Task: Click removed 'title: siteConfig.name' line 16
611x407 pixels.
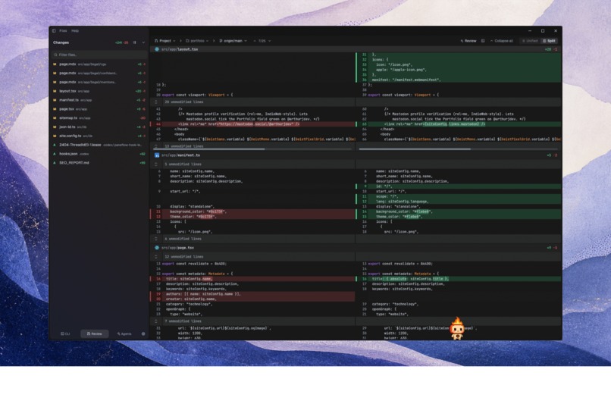Action: tap(252, 279)
